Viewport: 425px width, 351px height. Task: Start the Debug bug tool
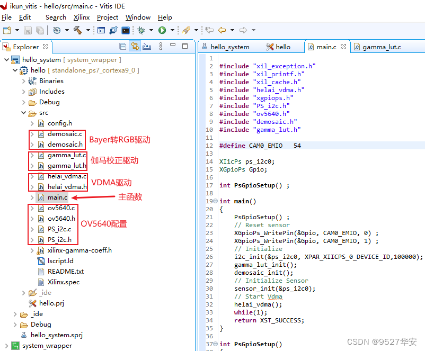tap(141, 30)
